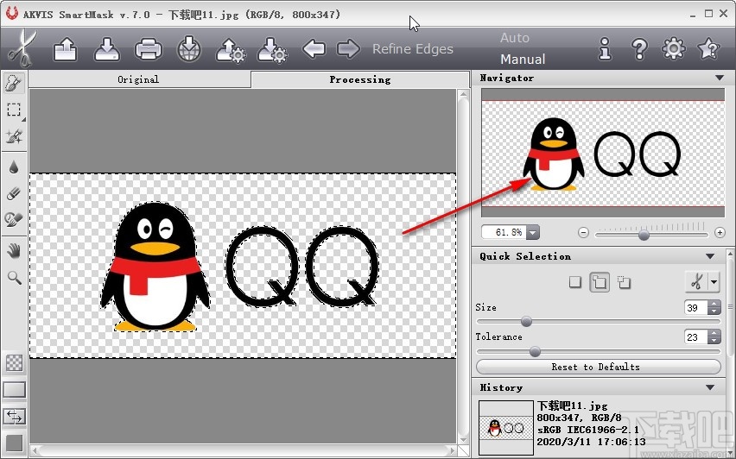Click the settings panel scrollbar
The height and width of the screenshot is (459, 736).
click(x=730, y=305)
